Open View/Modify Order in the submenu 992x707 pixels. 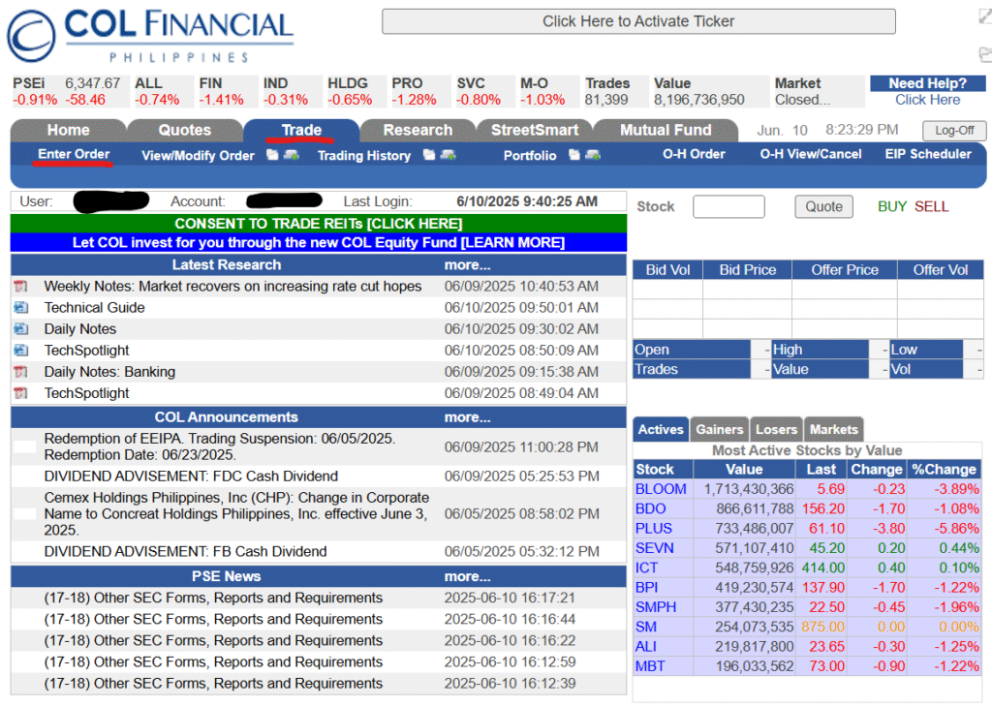tap(198, 156)
